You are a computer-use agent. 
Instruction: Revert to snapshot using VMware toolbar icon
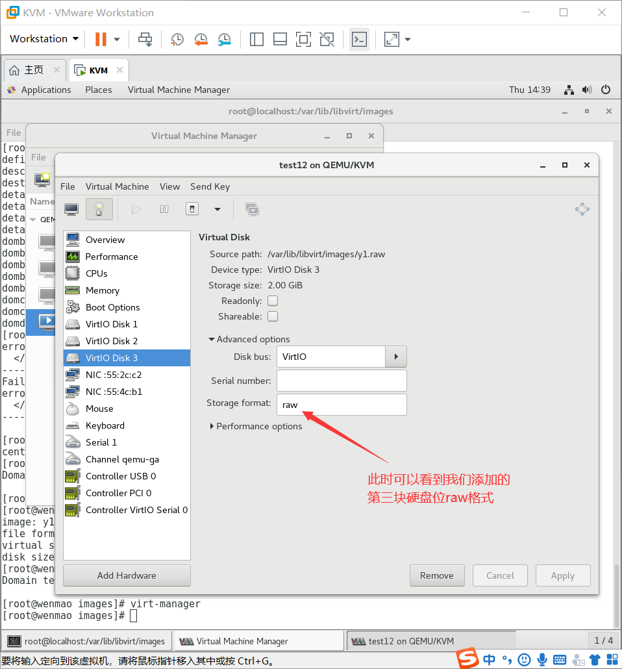[x=201, y=39]
